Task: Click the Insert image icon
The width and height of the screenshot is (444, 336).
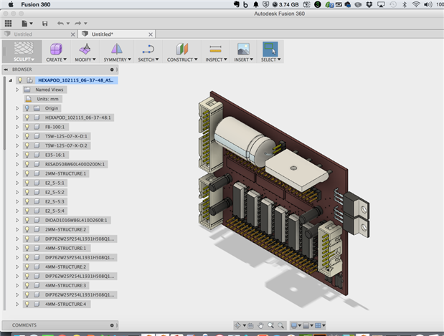Action: 243,49
